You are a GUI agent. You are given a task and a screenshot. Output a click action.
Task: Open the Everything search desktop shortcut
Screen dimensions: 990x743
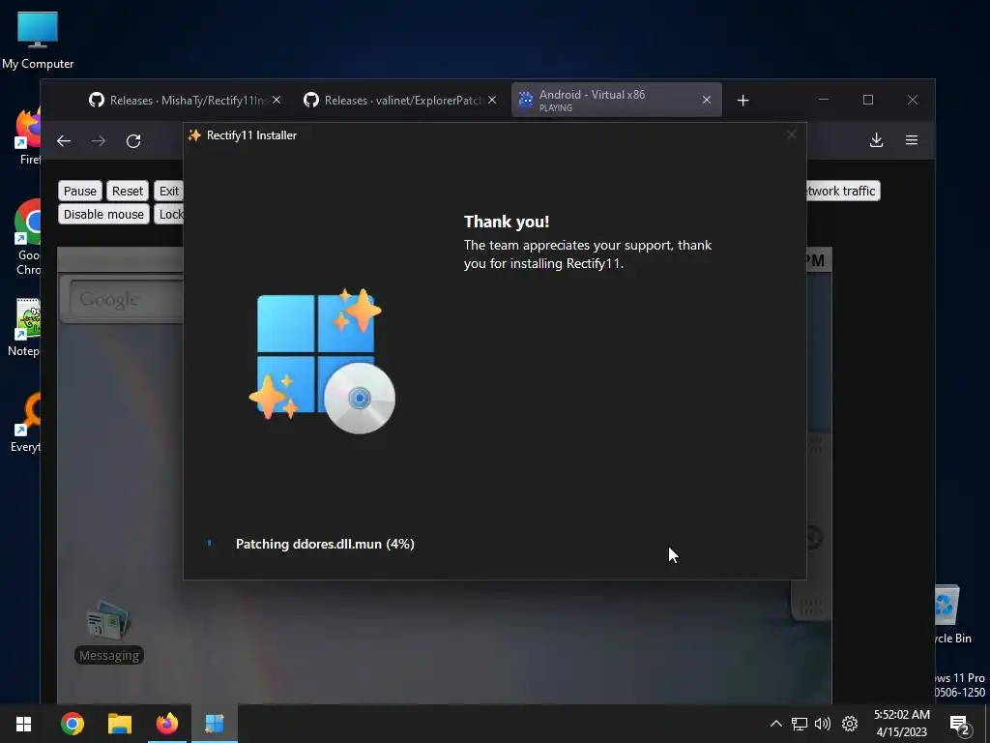[x=26, y=423]
